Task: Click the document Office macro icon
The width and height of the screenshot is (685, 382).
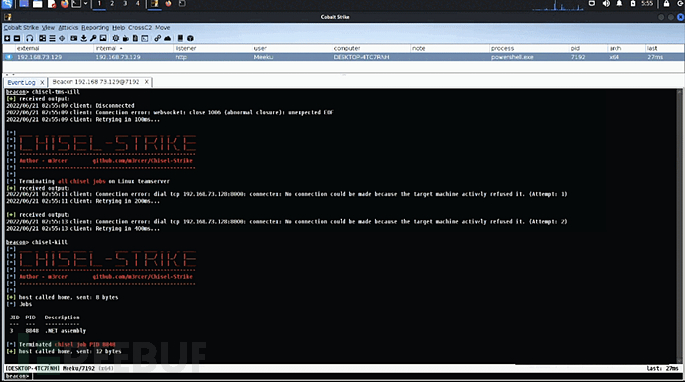Action: click(135, 38)
